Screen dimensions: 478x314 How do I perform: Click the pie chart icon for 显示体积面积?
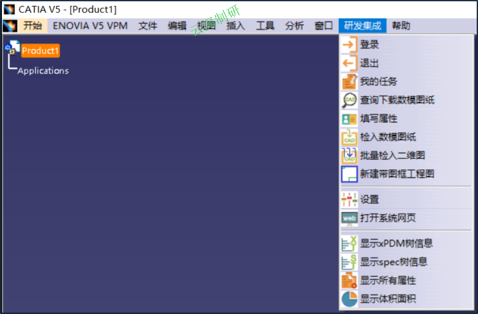(349, 299)
